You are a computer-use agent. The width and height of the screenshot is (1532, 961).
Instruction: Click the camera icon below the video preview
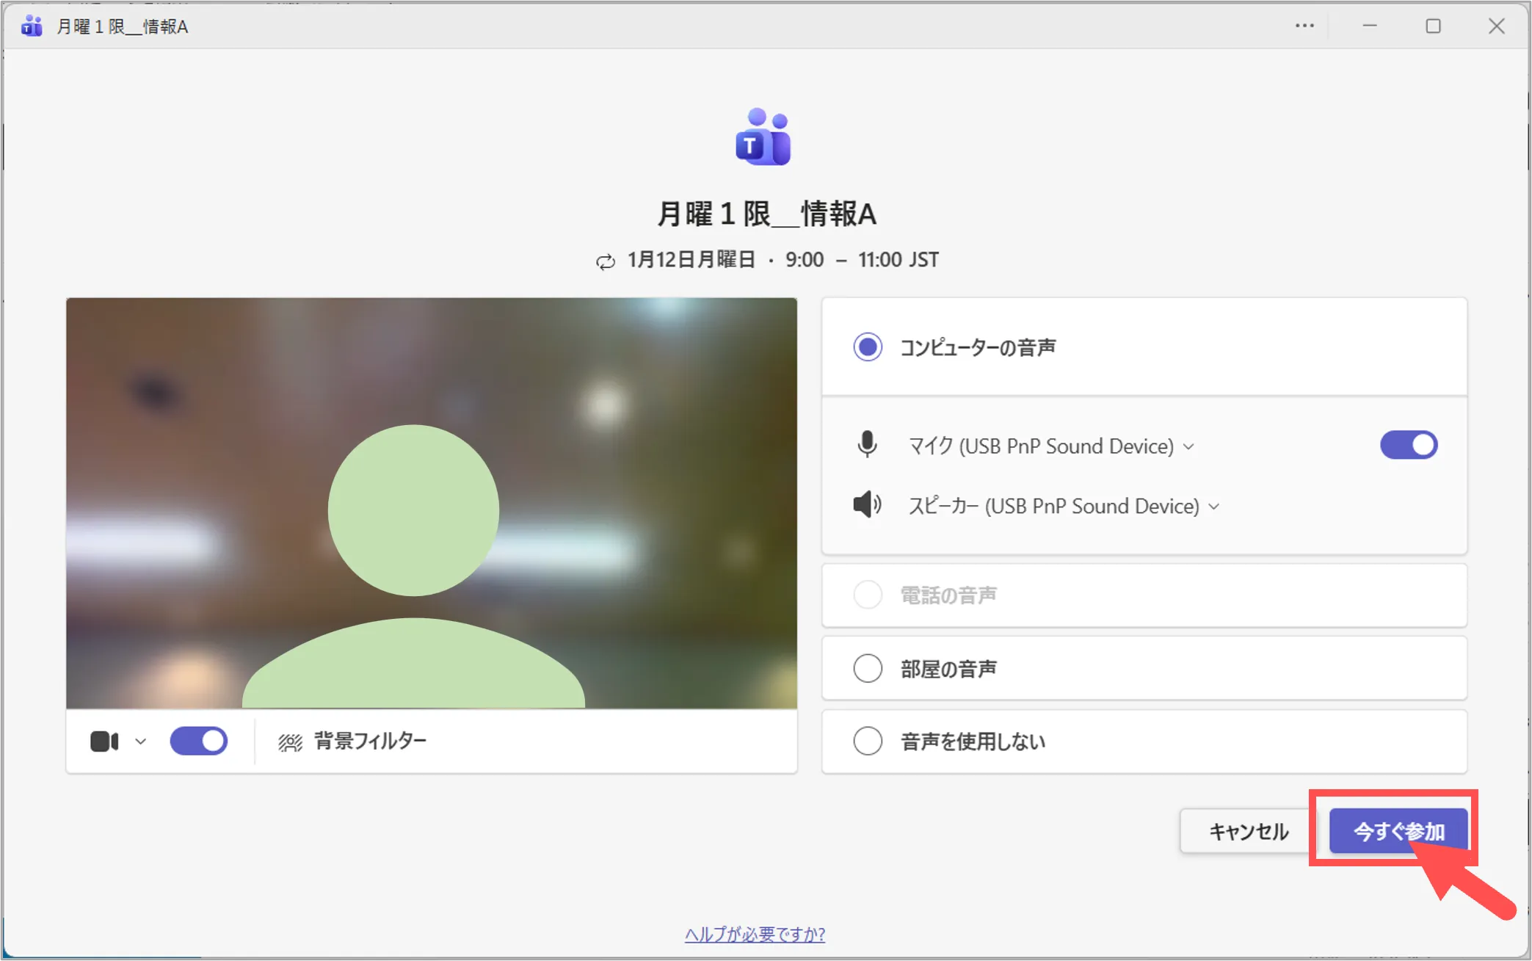coord(104,741)
